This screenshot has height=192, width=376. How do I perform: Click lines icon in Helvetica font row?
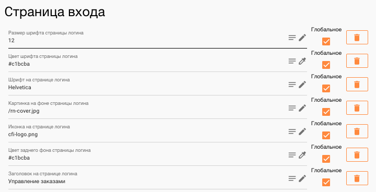click(x=292, y=85)
